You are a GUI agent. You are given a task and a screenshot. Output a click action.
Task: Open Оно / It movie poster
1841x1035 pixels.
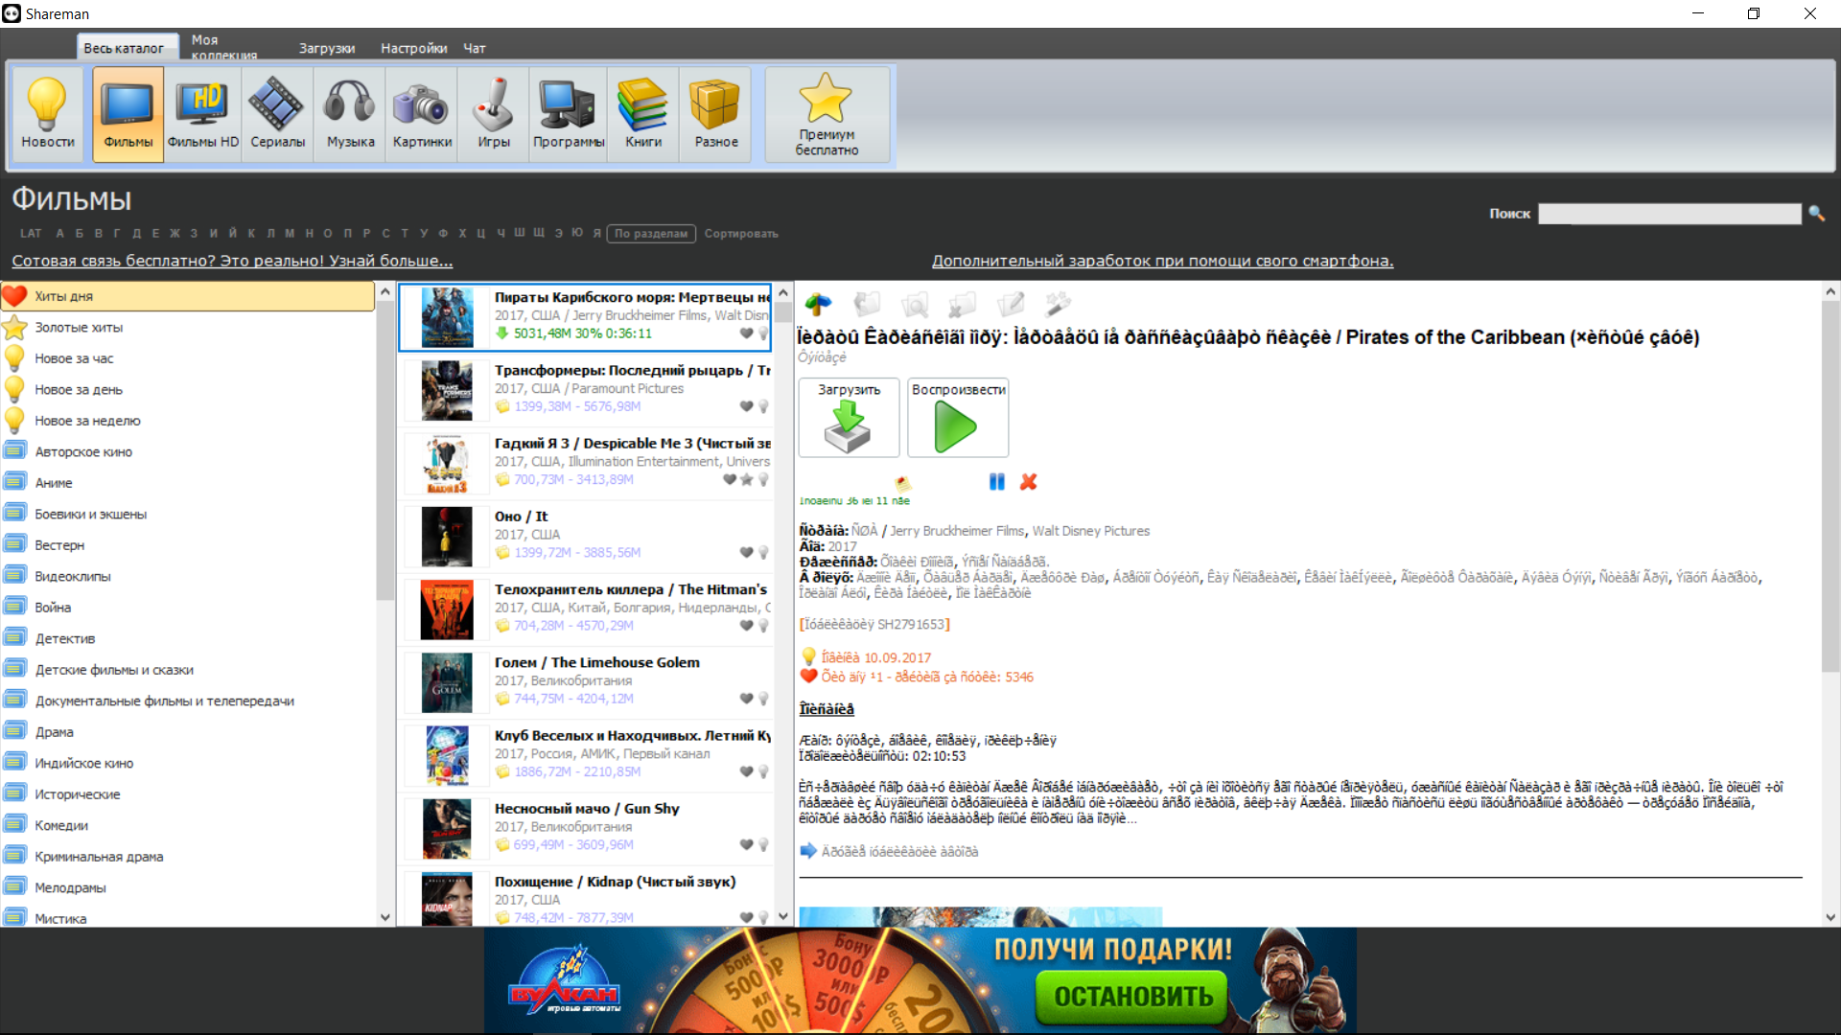[x=447, y=537]
